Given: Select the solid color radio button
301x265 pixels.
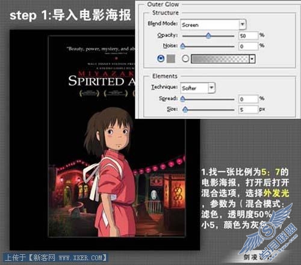Looking at the screenshot, I should pos(161,59).
